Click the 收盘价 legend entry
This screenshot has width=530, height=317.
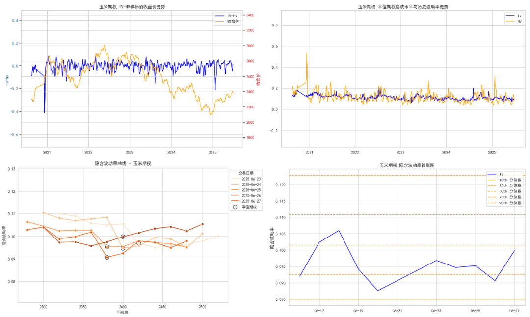coord(227,21)
